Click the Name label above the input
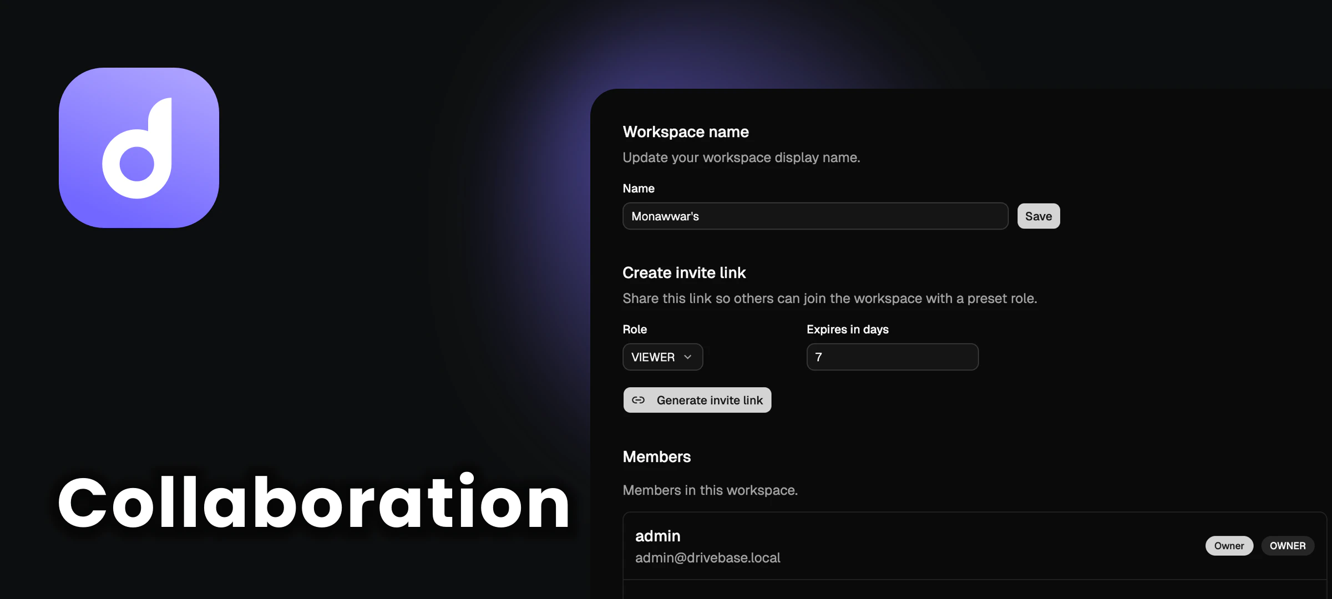The width and height of the screenshot is (1332, 599). [x=638, y=189]
